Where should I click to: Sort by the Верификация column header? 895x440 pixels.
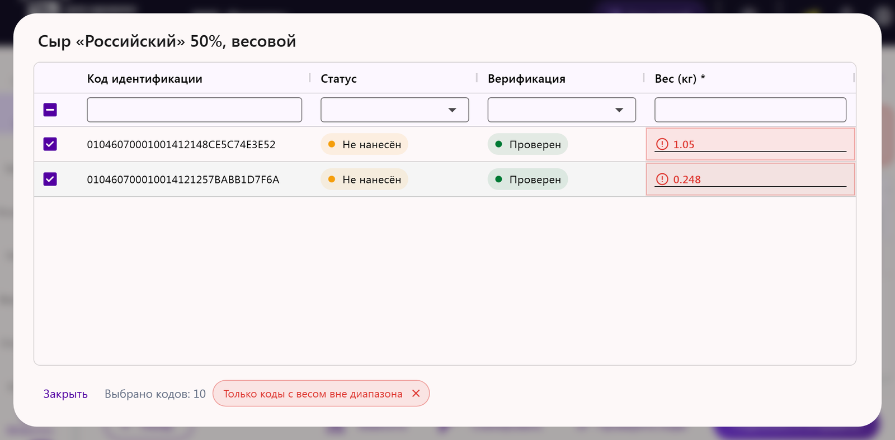526,78
